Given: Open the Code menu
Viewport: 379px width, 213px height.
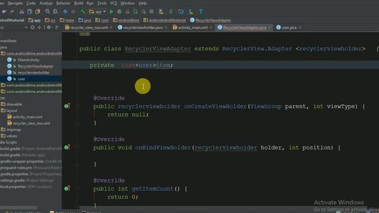Looking at the screenshot, I should point(31,4).
